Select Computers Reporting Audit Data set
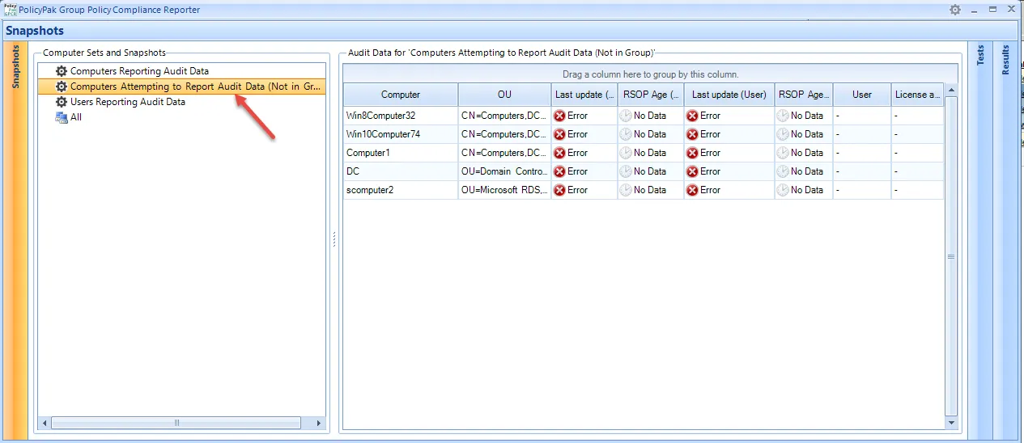This screenshot has height=443, width=1024. [x=139, y=71]
